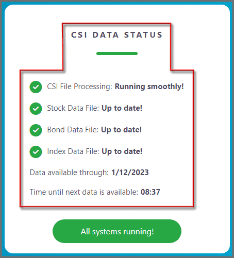Click the word STATUS in the title
This screenshot has height=258, width=234.
143,35
